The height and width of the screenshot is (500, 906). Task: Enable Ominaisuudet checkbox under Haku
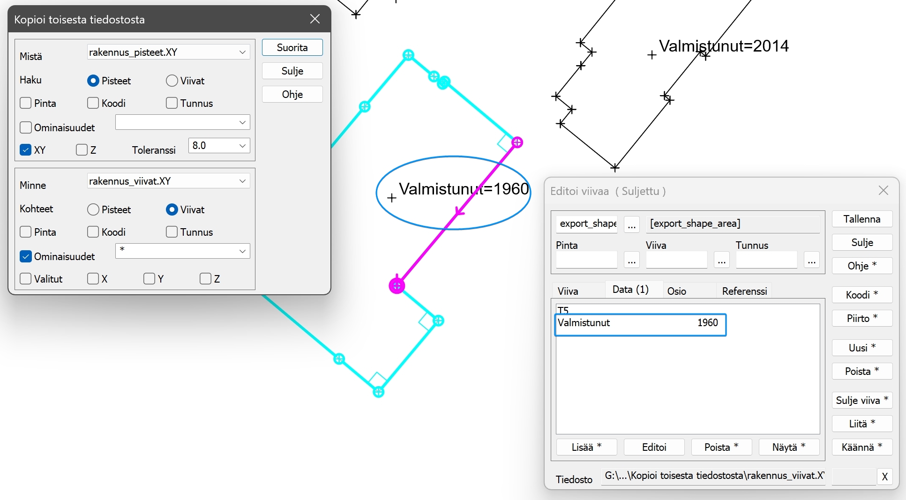(x=26, y=127)
